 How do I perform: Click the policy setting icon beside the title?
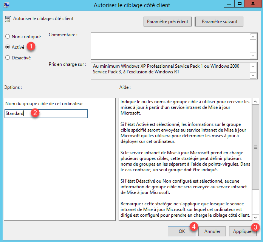(x=8, y=19)
